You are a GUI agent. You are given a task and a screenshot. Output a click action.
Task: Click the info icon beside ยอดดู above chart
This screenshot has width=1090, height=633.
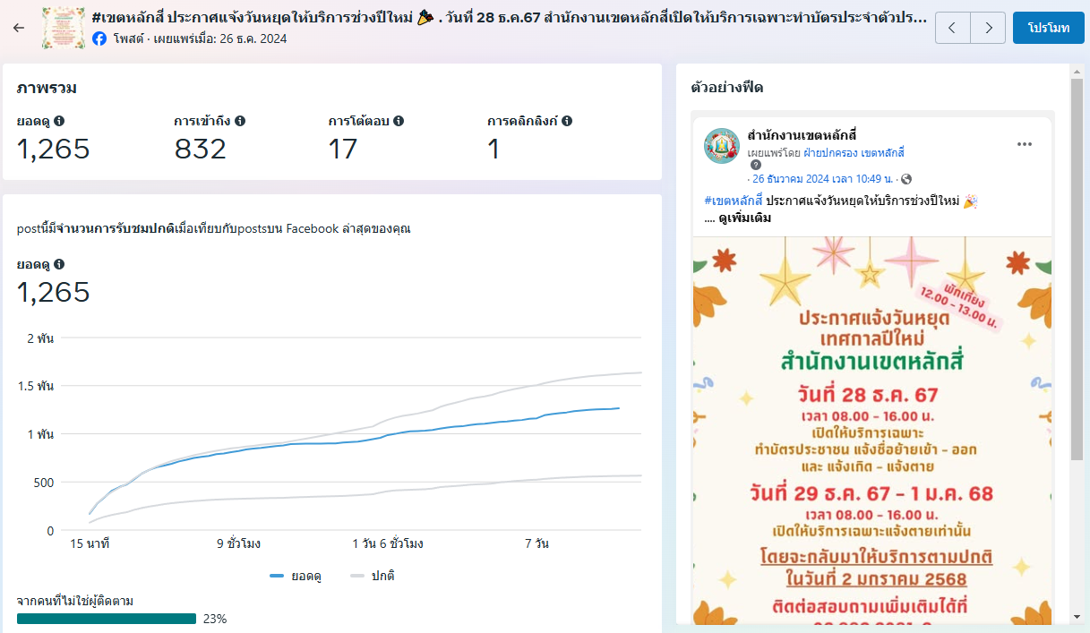[x=59, y=264]
